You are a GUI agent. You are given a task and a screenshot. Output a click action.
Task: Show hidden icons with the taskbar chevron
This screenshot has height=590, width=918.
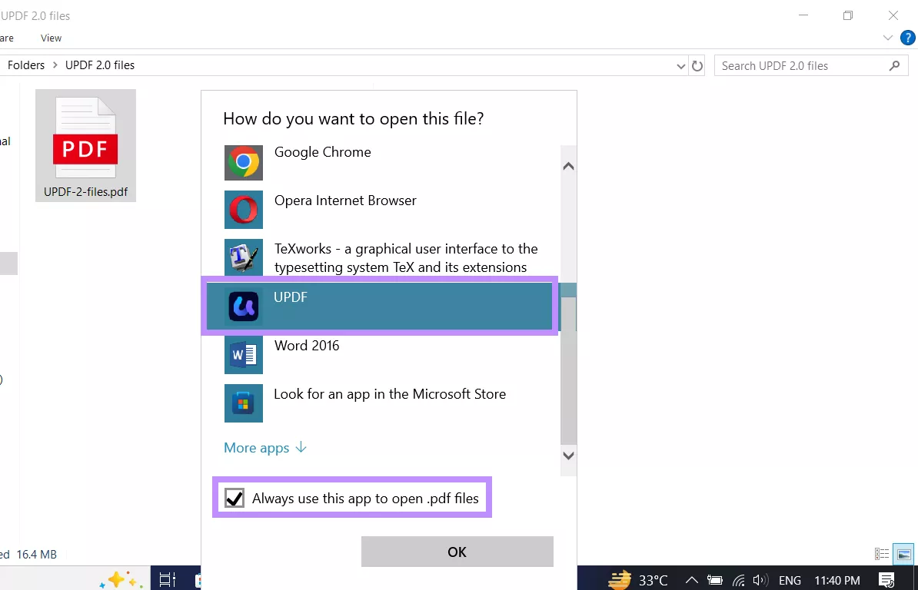coord(691,580)
